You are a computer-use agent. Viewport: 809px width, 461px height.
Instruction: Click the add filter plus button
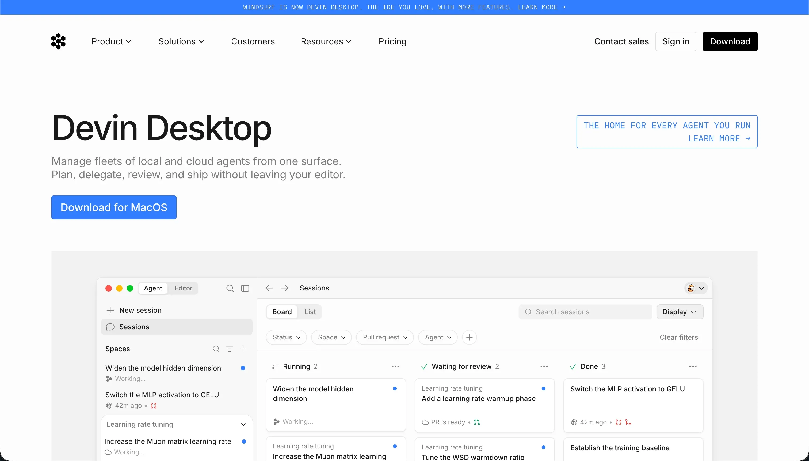coord(470,337)
